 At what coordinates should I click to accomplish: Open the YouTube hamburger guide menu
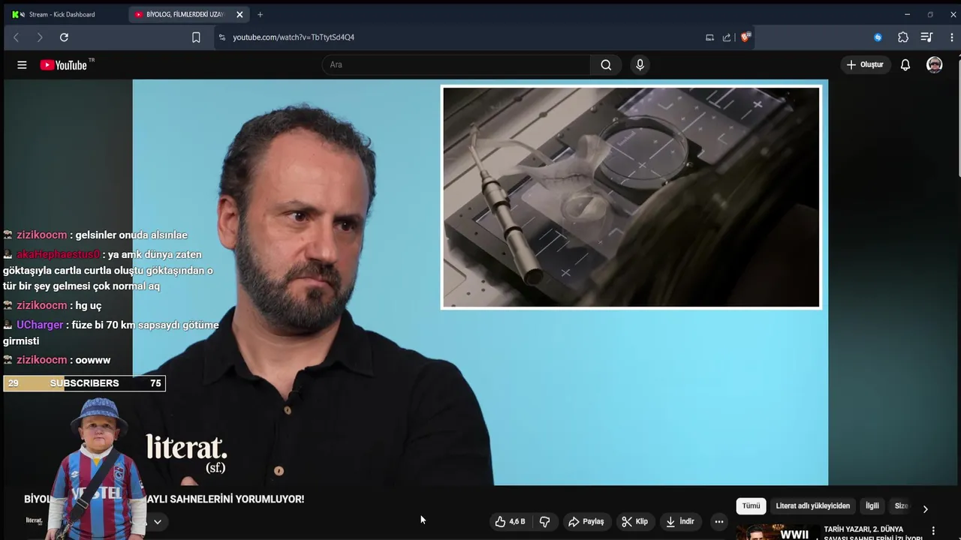click(22, 65)
